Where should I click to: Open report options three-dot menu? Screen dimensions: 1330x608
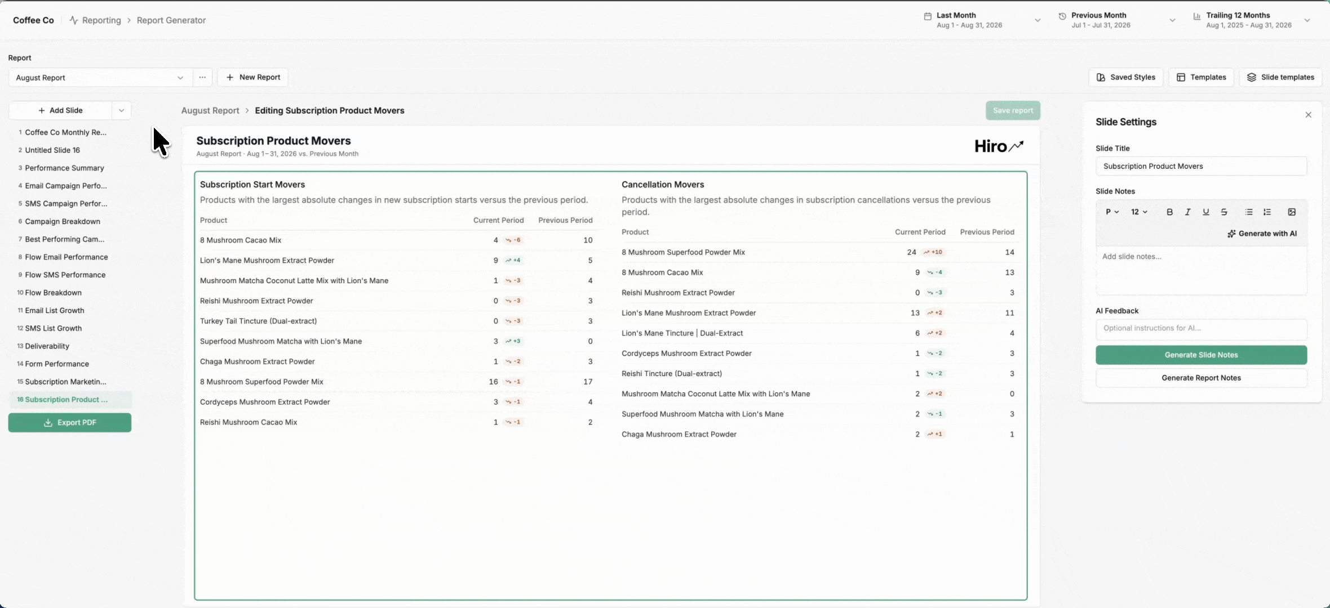(202, 78)
